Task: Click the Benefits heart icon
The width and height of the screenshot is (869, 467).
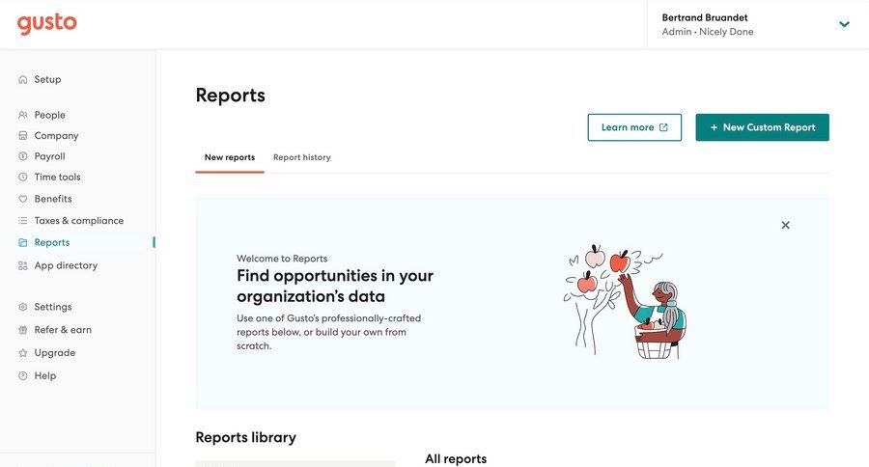Action: [x=23, y=199]
